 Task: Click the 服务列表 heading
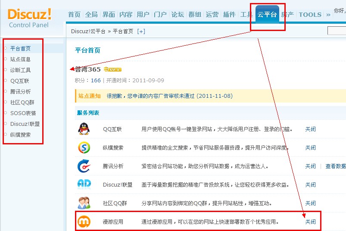click(88, 113)
